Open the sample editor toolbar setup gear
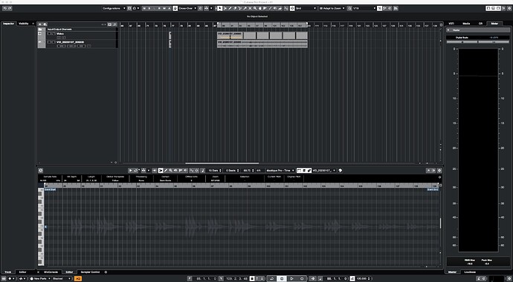The image size is (513, 282). click(x=439, y=170)
